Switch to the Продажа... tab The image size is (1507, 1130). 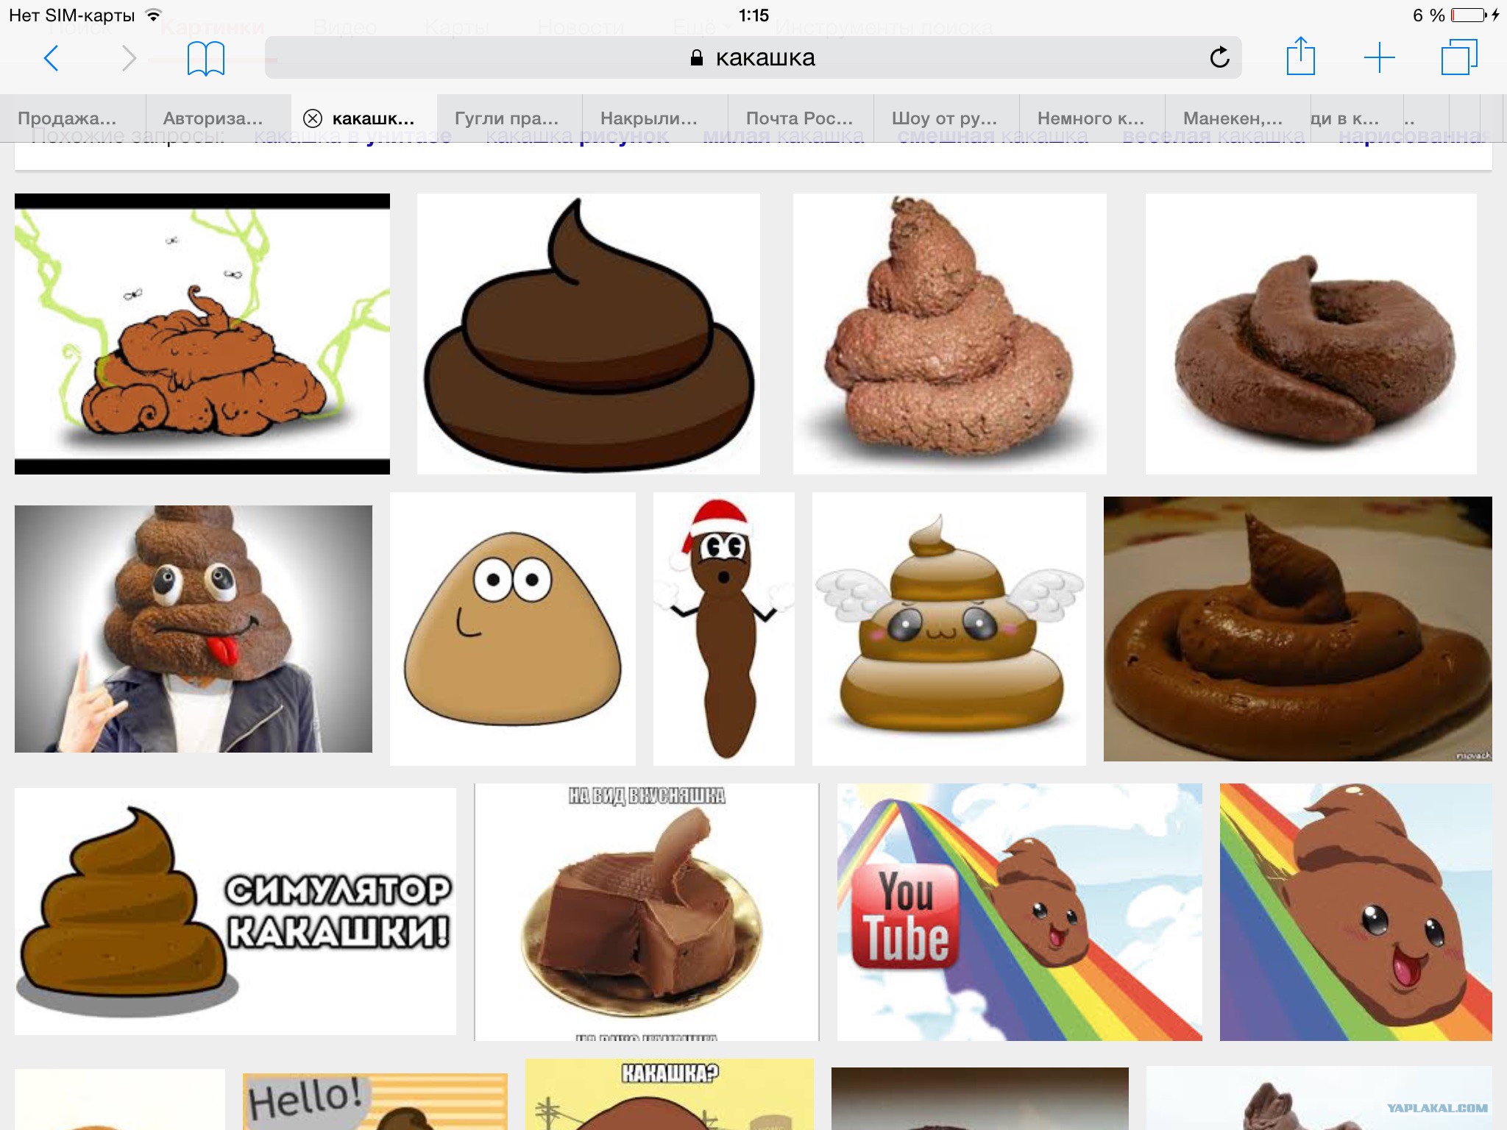pyautogui.click(x=68, y=118)
